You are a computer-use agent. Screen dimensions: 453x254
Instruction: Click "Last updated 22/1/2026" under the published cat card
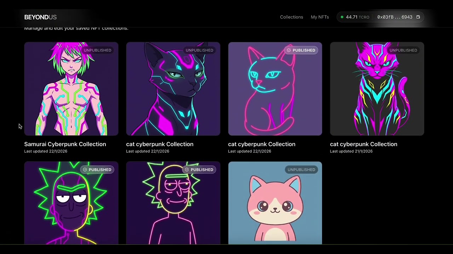pos(250,151)
